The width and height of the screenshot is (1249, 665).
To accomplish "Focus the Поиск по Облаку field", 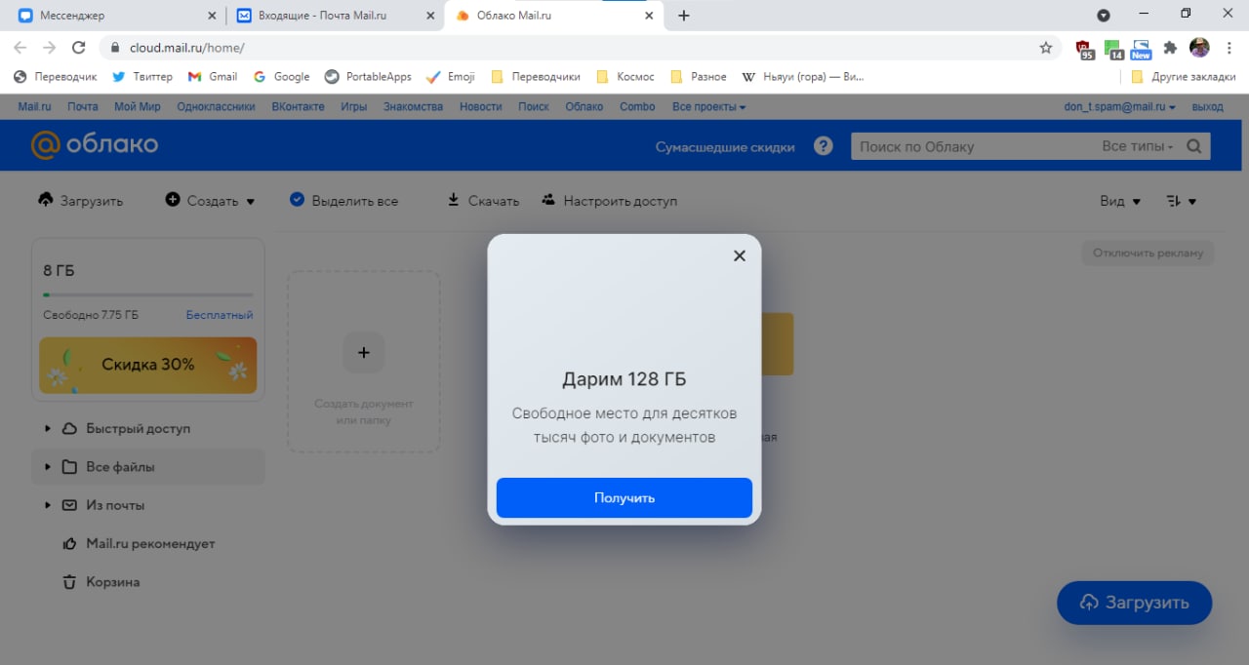I will pyautogui.click(x=971, y=146).
